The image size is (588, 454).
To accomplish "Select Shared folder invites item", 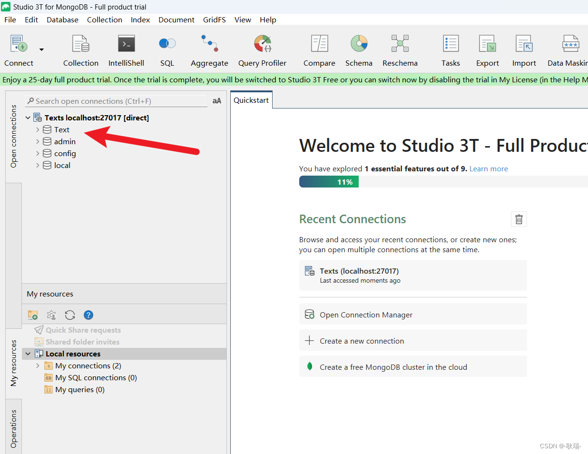I will [82, 342].
